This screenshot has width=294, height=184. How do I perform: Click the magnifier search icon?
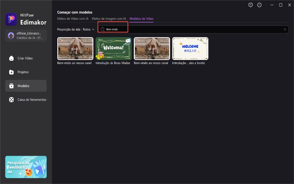click(x=103, y=29)
